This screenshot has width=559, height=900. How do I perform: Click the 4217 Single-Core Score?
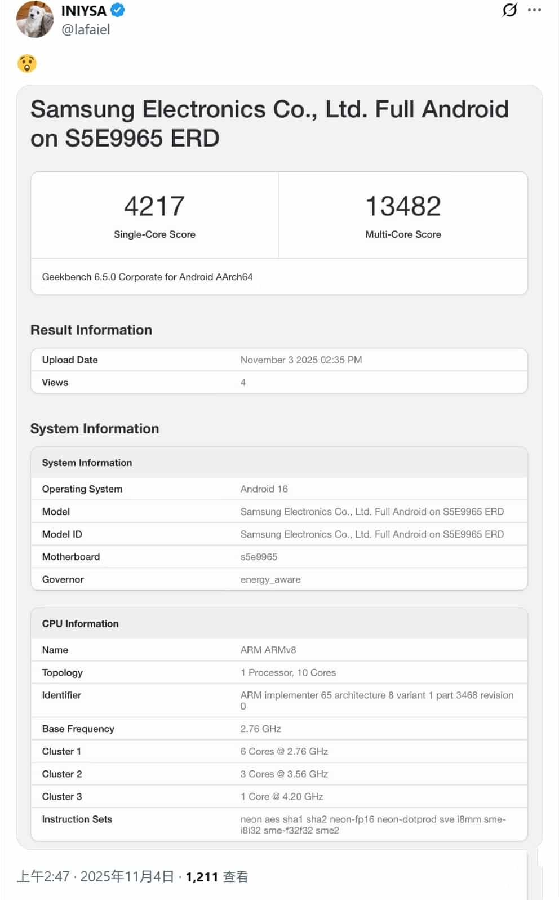pos(154,206)
